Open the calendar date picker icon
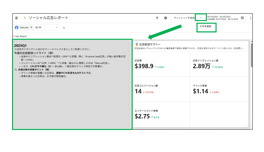The image size is (264, 152). (242, 18)
